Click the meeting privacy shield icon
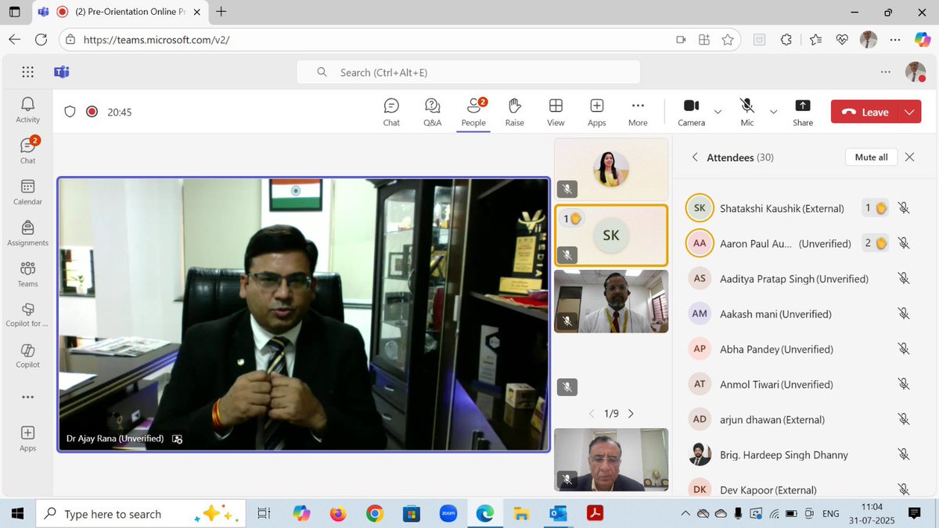This screenshot has width=939, height=528. coord(70,112)
